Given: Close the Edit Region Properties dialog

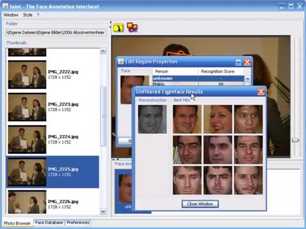Looking at the screenshot, I should pos(247,62).
